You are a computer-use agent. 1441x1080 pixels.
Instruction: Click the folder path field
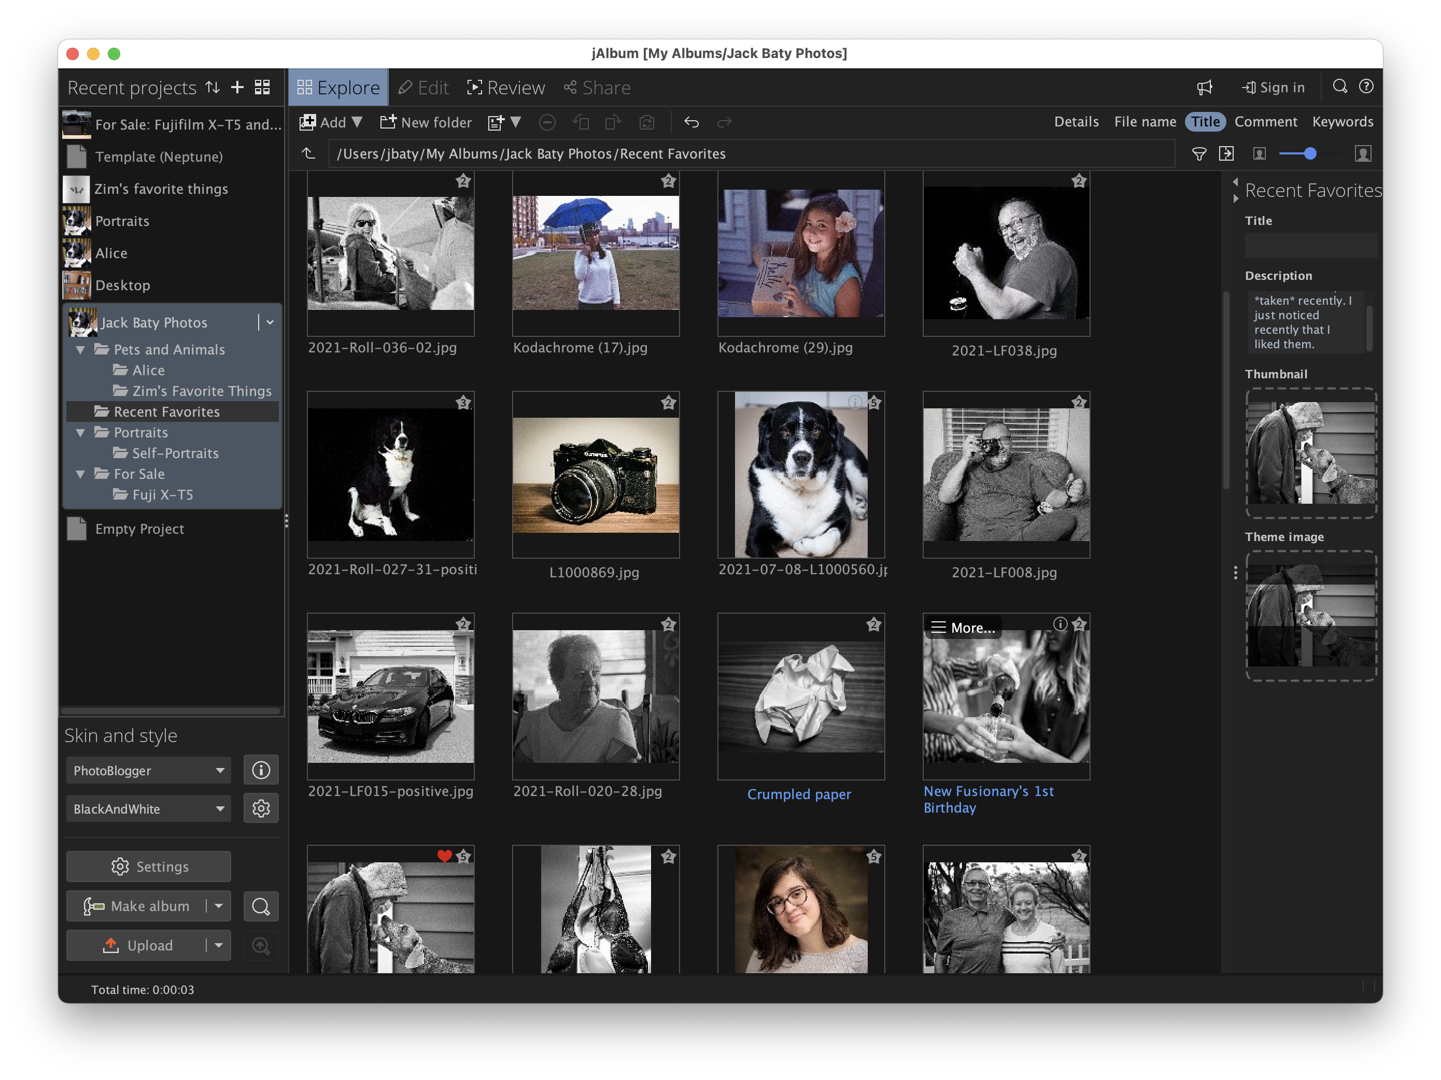(x=751, y=154)
